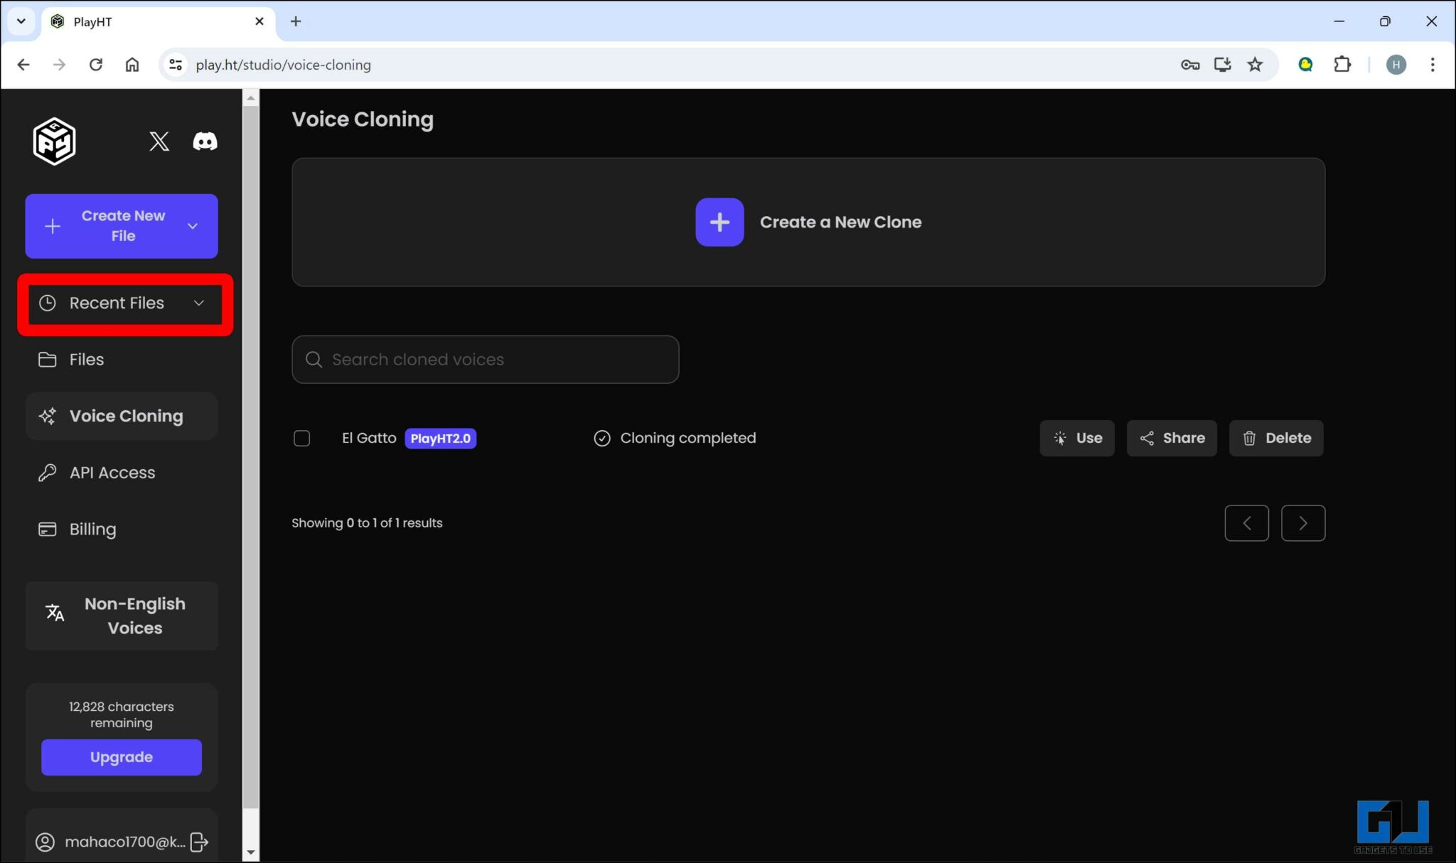Click the sidebar vertical scrollbar
The image size is (1456, 863).
click(x=250, y=455)
